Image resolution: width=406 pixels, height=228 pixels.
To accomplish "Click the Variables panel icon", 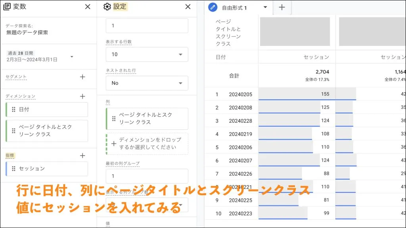I will 7,6.
